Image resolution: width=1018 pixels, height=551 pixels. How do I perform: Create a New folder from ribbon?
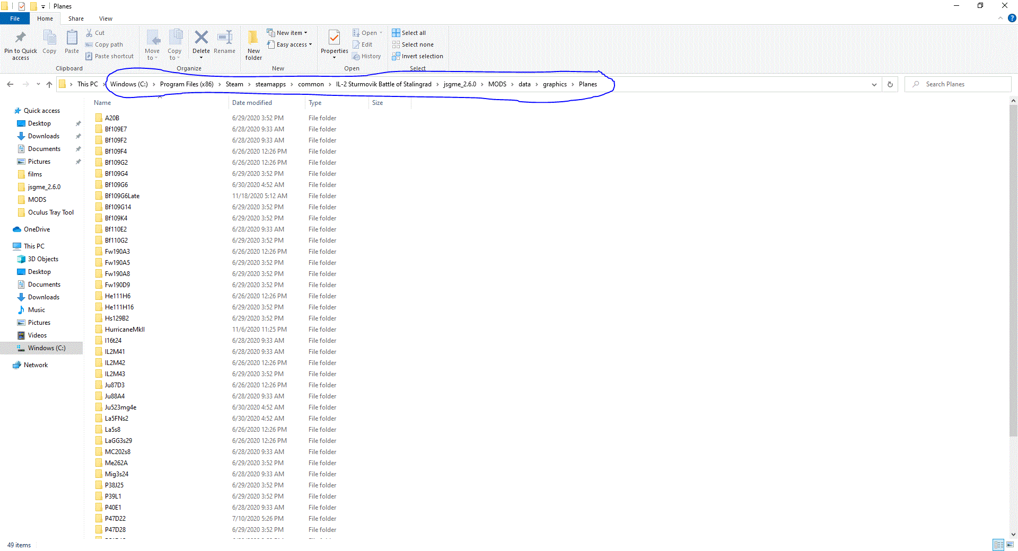253,45
